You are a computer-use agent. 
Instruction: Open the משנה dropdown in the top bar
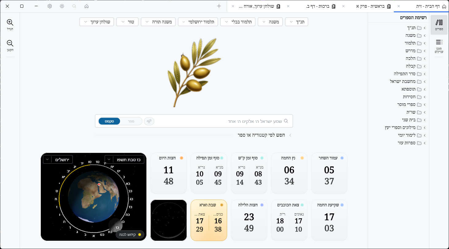(x=270, y=22)
